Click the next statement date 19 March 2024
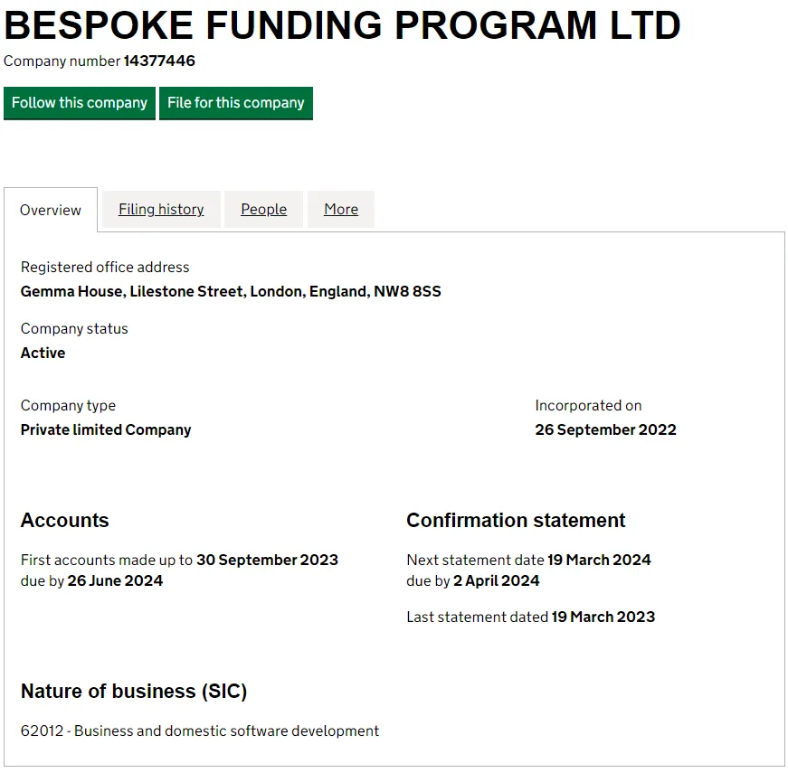 [x=600, y=560]
